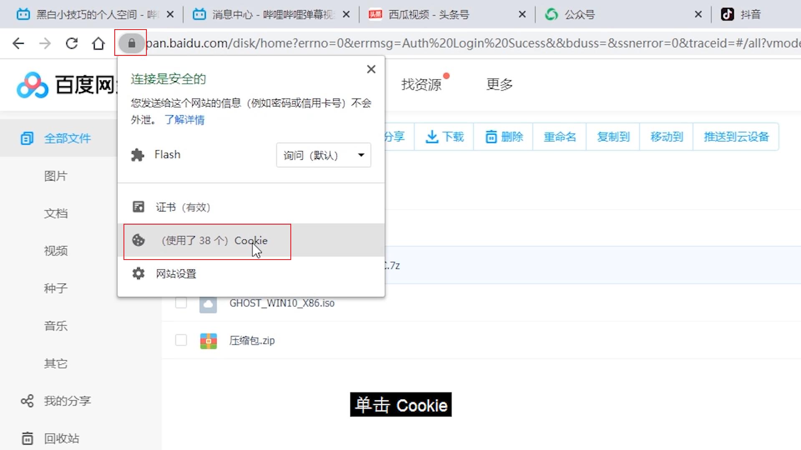801x450 pixels.
Task: Click the 了解详情 link
Action: tap(185, 120)
